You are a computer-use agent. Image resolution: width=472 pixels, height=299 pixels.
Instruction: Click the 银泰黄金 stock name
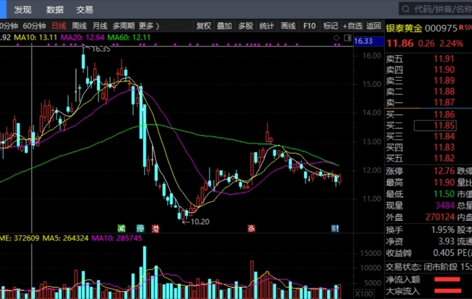point(404,28)
